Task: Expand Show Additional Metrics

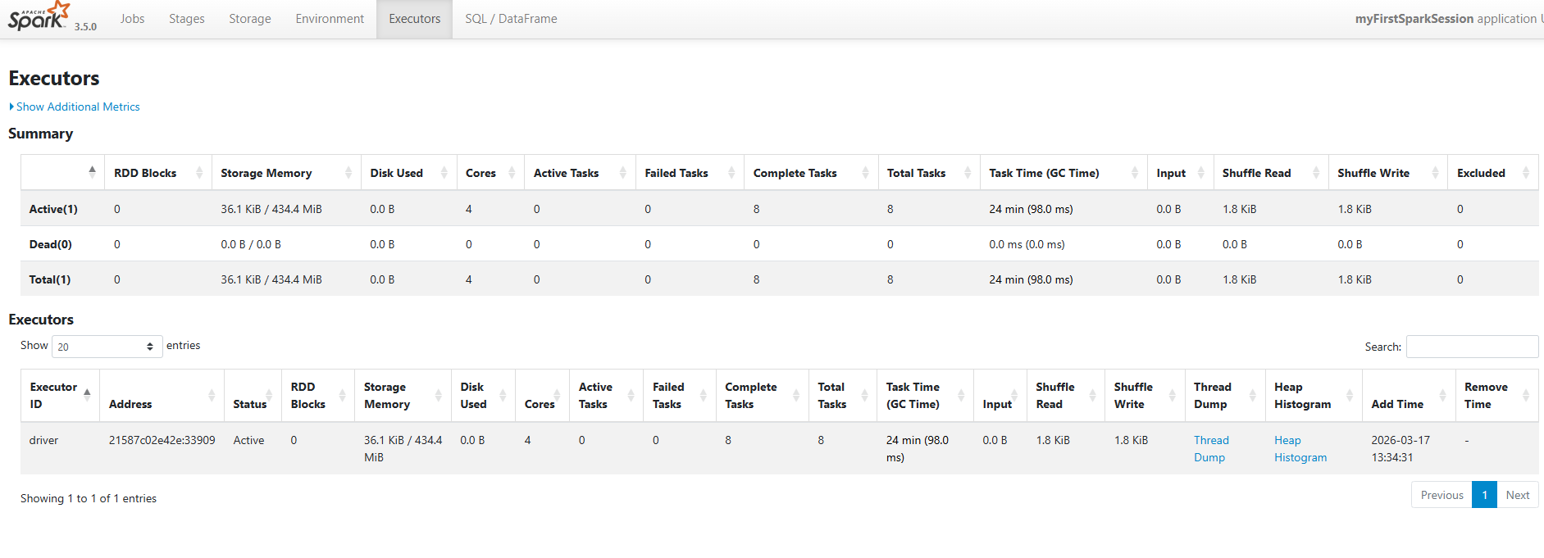Action: (75, 107)
